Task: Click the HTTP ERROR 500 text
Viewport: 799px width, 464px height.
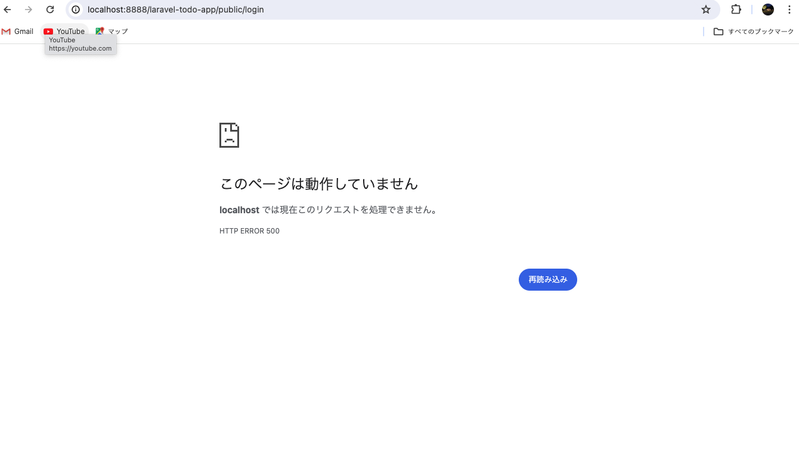Action: click(249, 231)
